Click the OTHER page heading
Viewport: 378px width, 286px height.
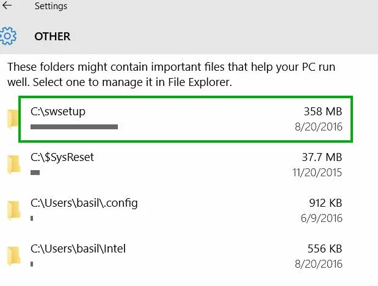tap(52, 37)
